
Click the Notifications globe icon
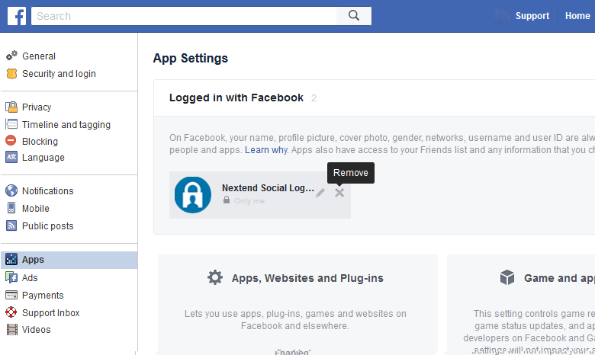click(11, 191)
